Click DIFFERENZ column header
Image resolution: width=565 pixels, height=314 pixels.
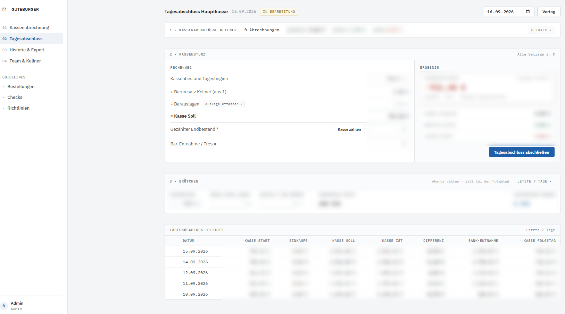click(x=433, y=240)
